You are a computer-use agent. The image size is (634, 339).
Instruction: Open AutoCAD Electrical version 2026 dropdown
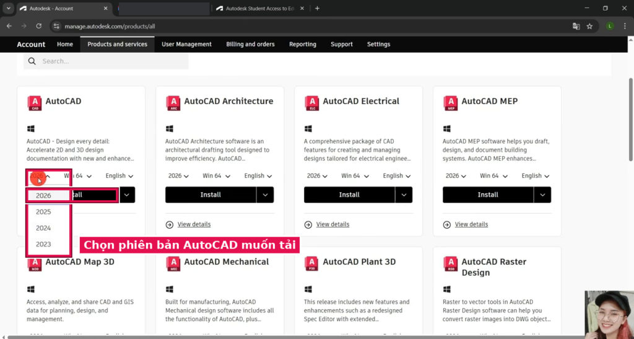318,176
